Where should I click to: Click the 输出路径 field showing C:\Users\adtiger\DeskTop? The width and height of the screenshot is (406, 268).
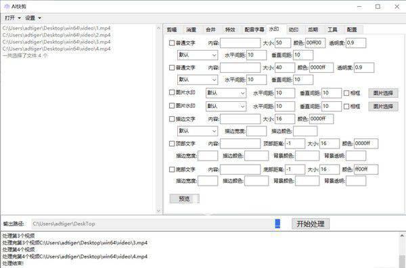(152, 224)
